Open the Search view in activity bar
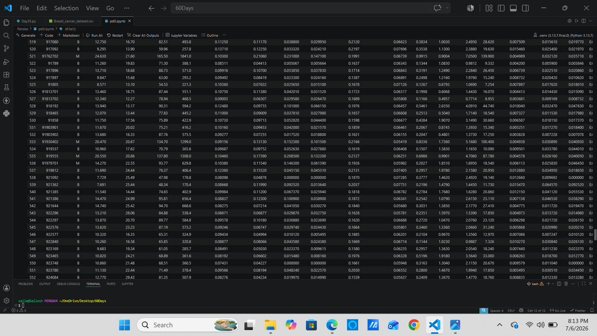This screenshot has width=597, height=336. point(6,36)
